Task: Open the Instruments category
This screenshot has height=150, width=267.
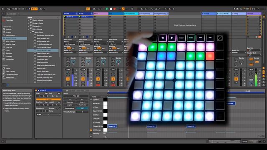Action: click(10, 35)
